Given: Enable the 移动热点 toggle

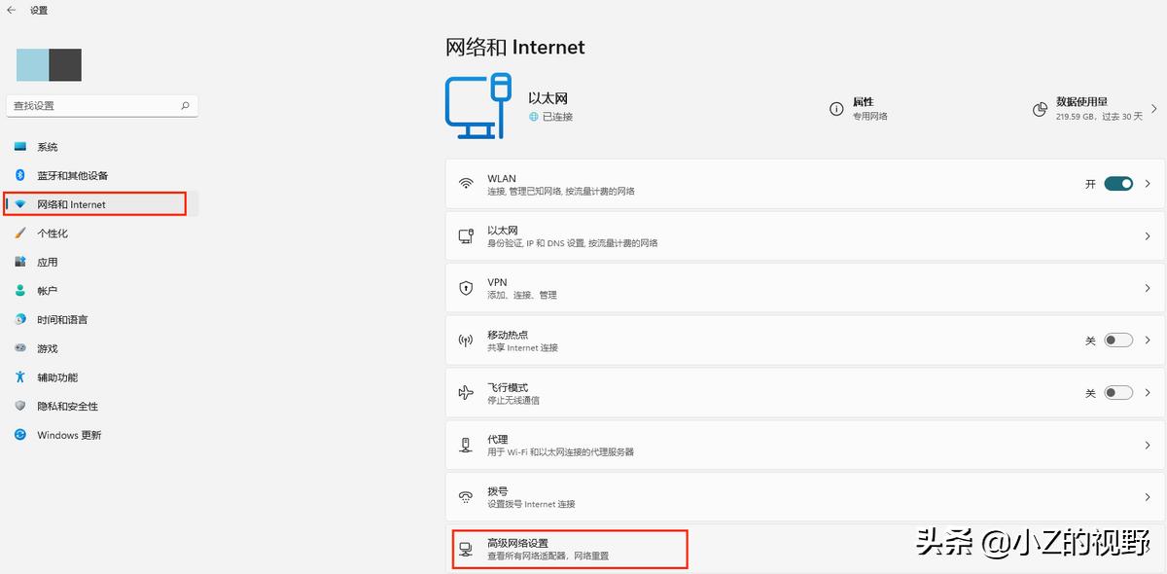Looking at the screenshot, I should pyautogui.click(x=1118, y=340).
